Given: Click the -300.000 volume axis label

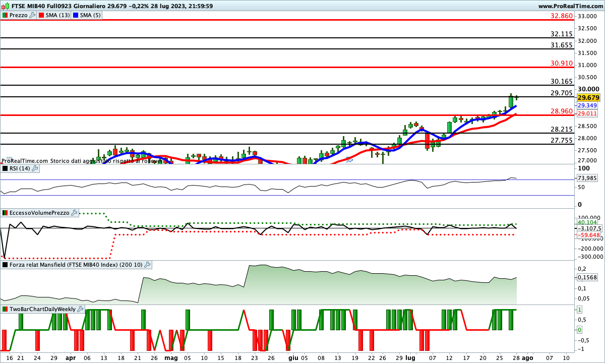Looking at the screenshot, I should pyautogui.click(x=589, y=257).
